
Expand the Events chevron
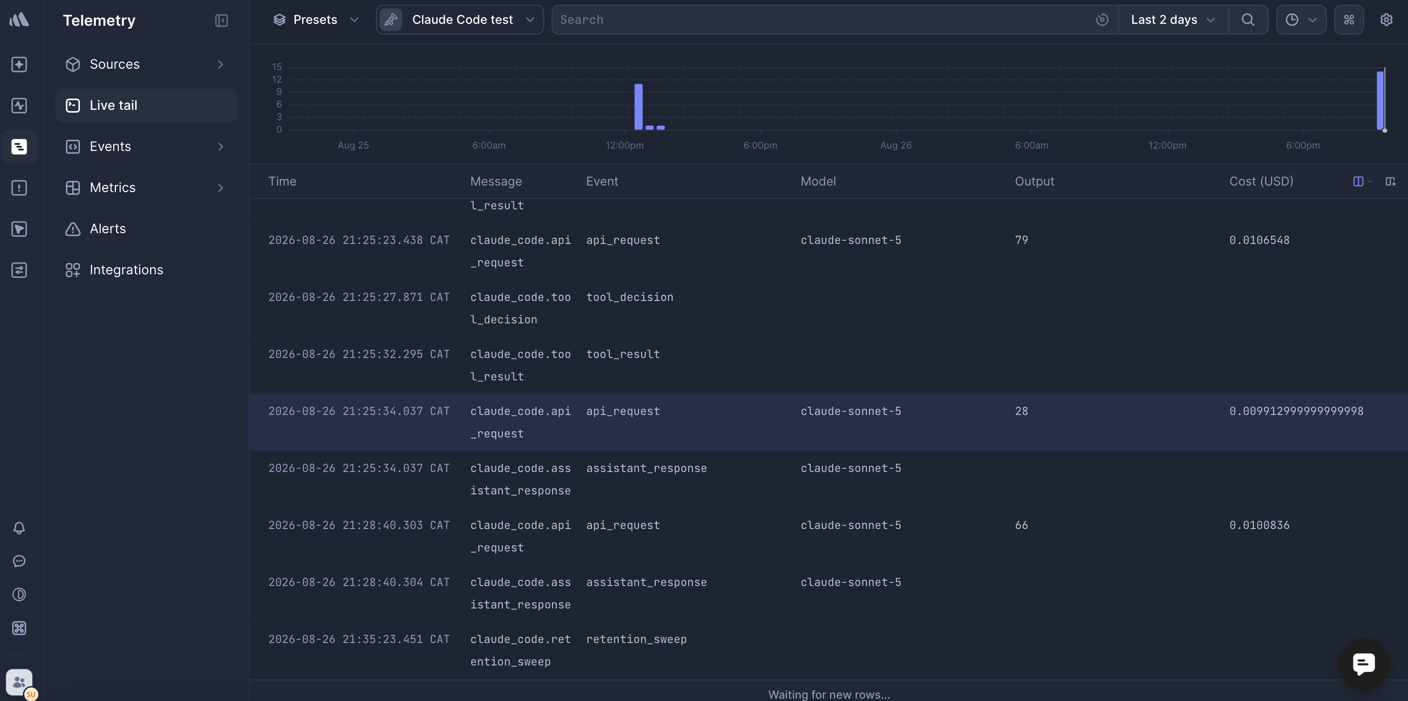coord(221,146)
